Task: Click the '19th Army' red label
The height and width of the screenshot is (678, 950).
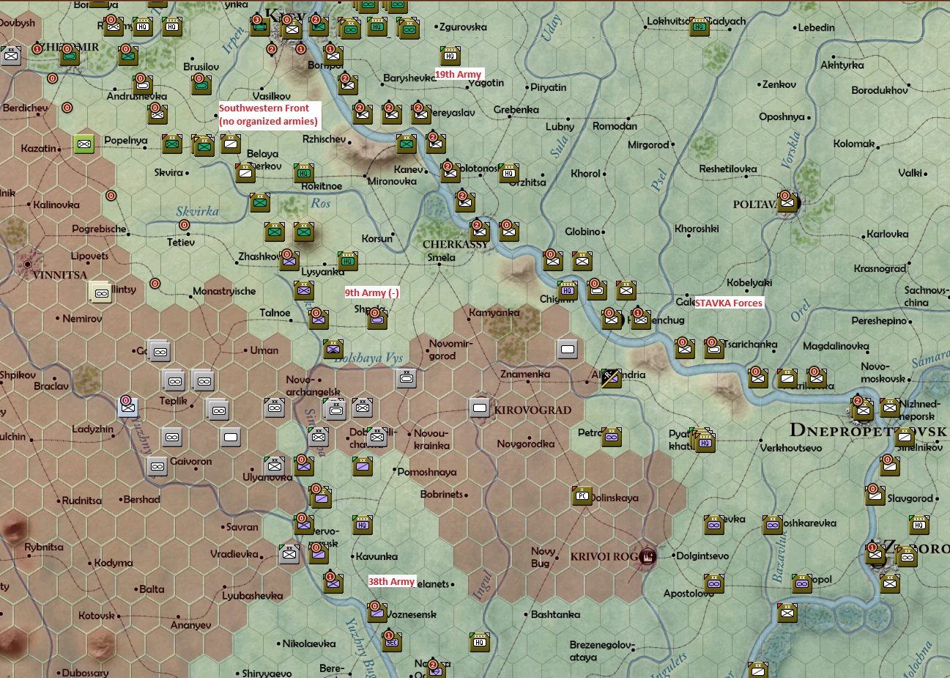Action: (458, 74)
